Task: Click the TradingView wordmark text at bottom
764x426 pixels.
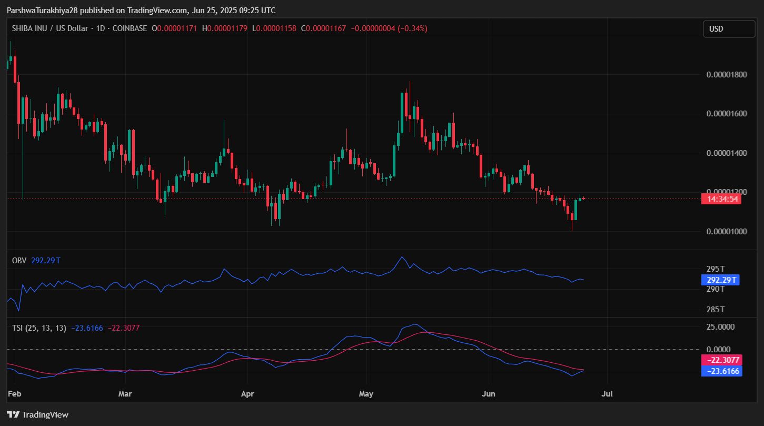Action: (x=45, y=415)
